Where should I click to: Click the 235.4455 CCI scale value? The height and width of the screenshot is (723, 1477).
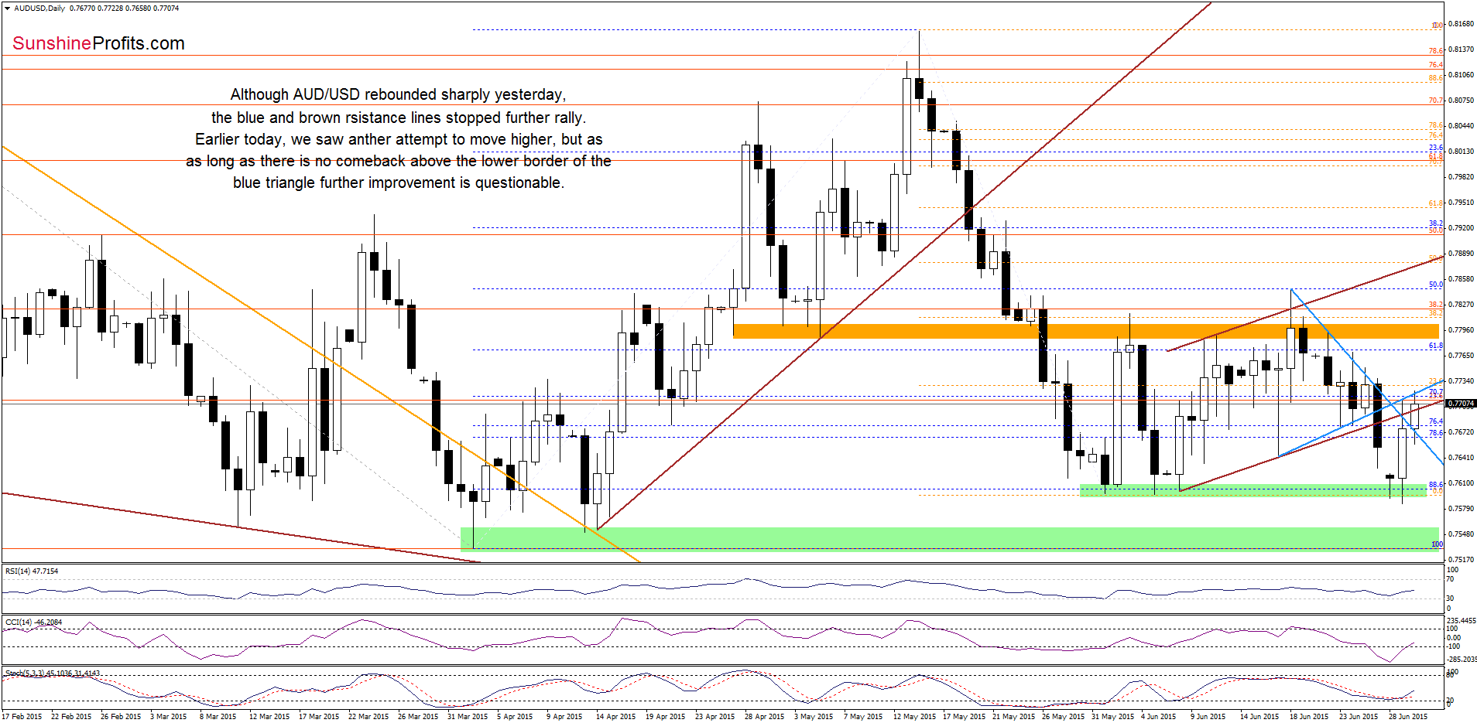click(x=1462, y=620)
